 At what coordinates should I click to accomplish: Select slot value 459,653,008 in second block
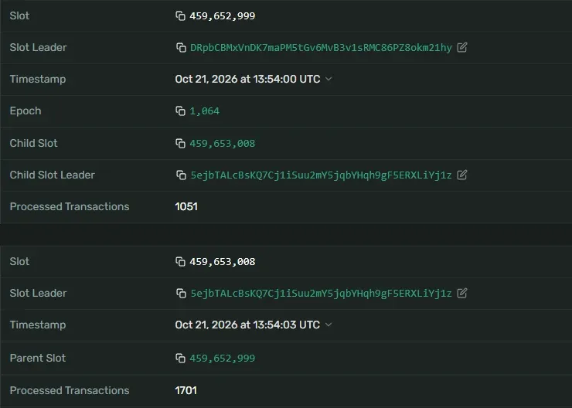222,262
